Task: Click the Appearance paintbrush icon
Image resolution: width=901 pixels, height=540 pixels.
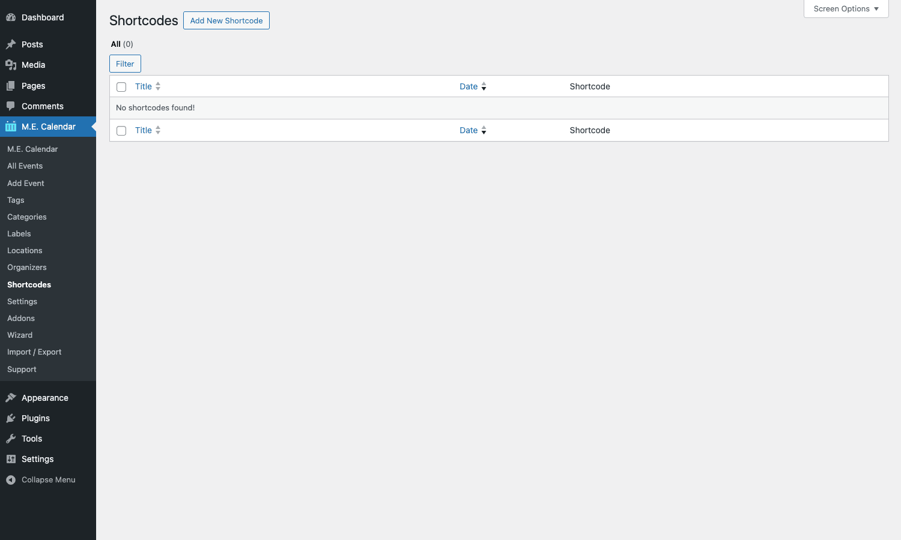Action: click(x=11, y=398)
